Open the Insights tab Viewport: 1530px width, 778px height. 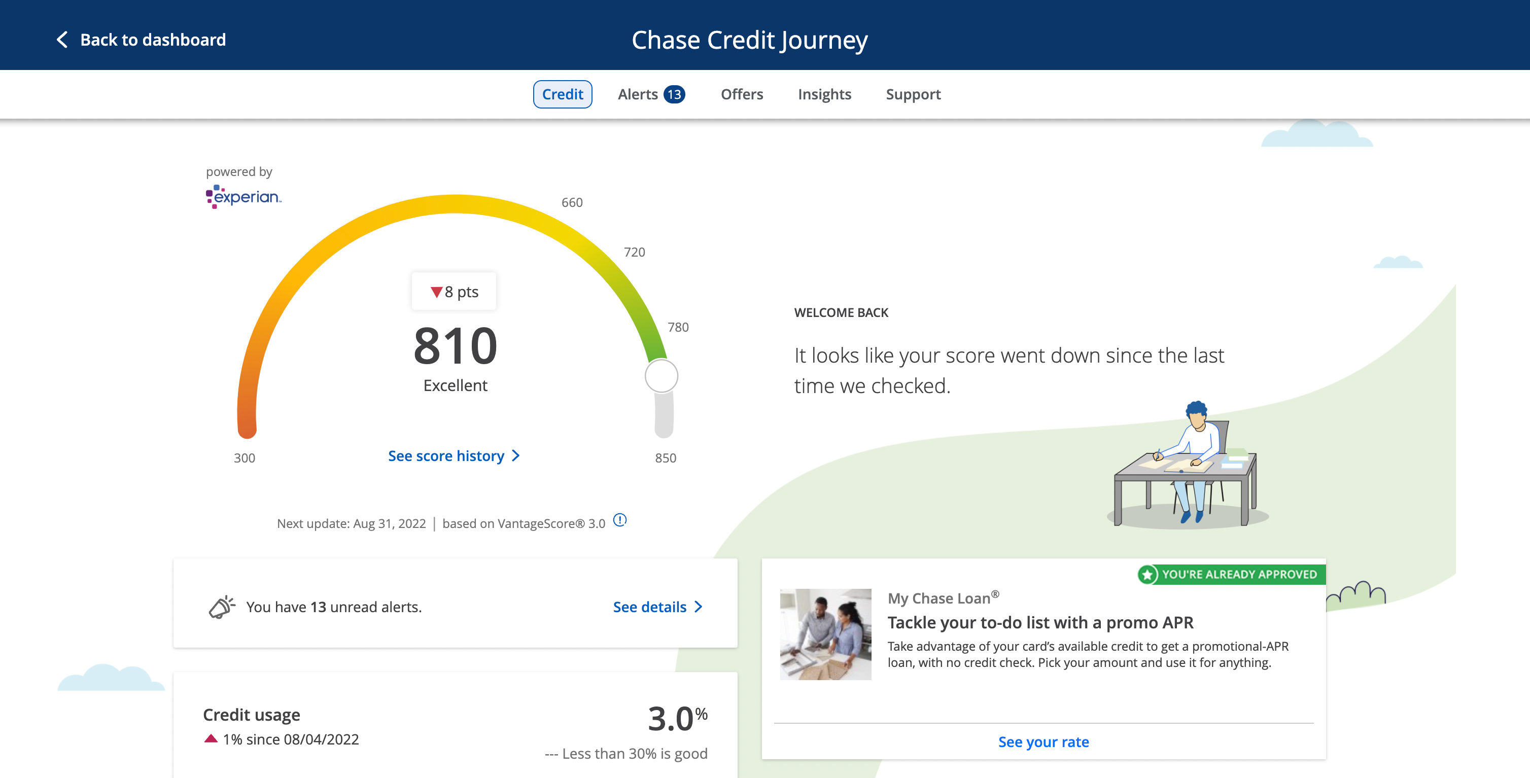click(824, 94)
